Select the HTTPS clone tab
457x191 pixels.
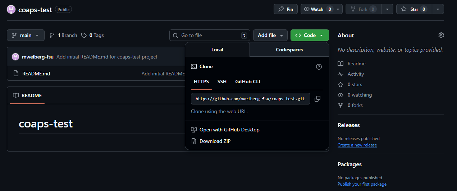201,82
